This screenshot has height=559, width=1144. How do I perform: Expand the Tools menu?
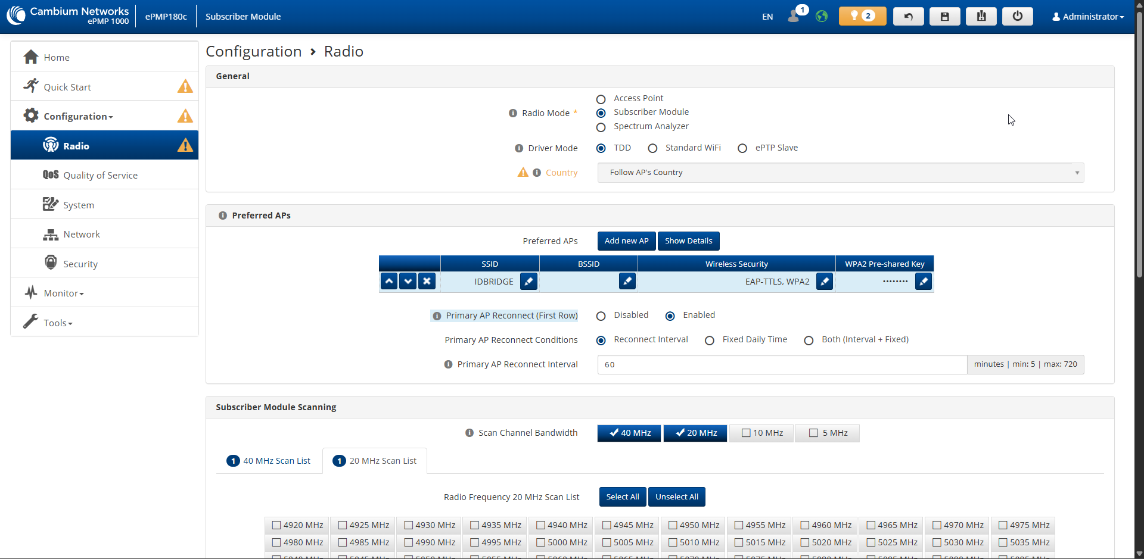58,323
